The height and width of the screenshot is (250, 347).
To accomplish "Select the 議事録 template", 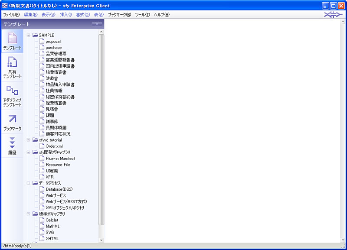I will click(x=52, y=121).
